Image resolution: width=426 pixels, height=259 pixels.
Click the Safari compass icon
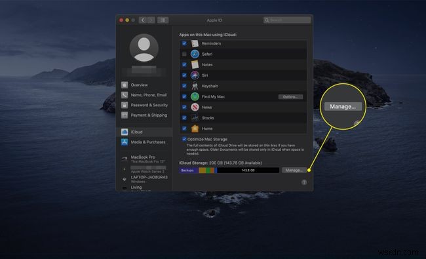tap(195, 54)
